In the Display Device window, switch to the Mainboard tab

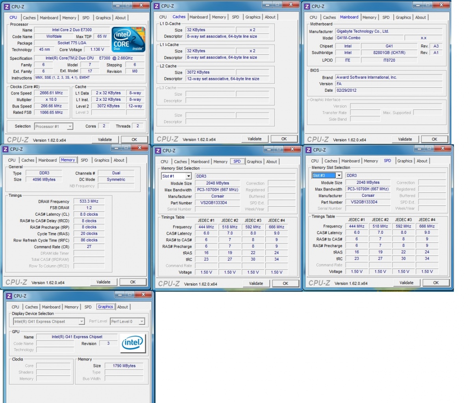[x=51, y=307]
